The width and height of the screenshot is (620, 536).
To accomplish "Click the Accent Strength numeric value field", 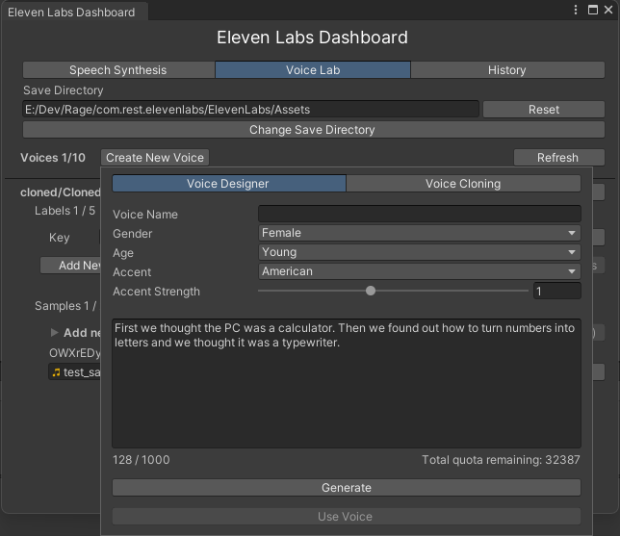I will [x=556, y=291].
